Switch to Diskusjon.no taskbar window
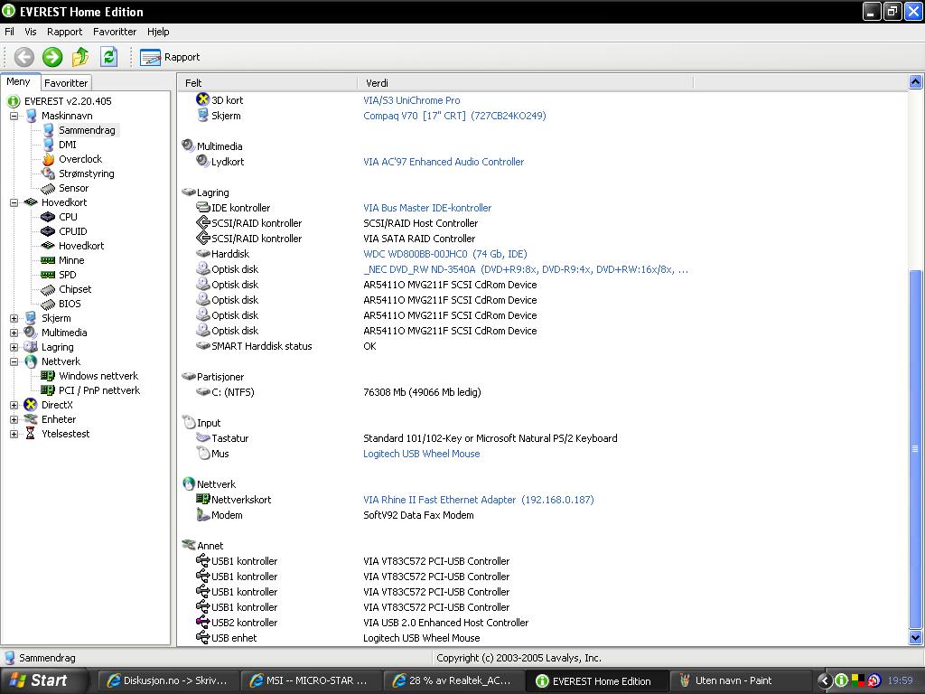The width and height of the screenshot is (925, 694). 168,681
